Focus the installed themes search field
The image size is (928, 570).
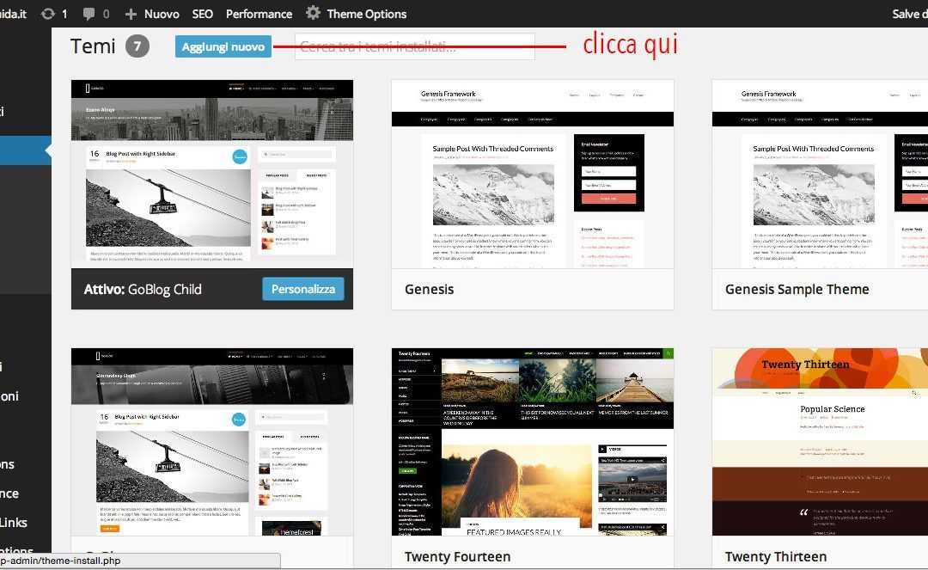[415, 46]
